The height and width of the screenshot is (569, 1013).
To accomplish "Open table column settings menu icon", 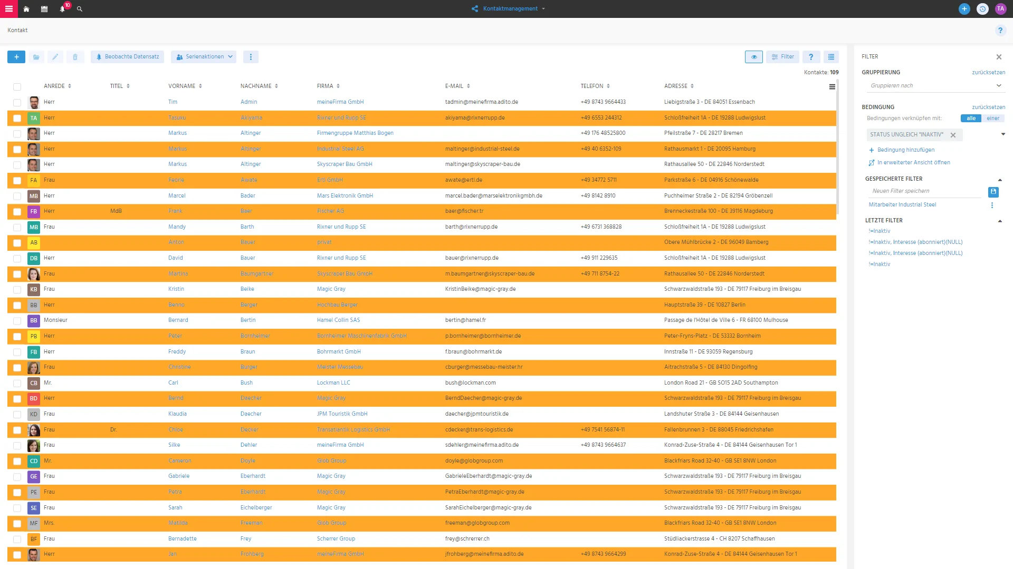I will [x=832, y=87].
